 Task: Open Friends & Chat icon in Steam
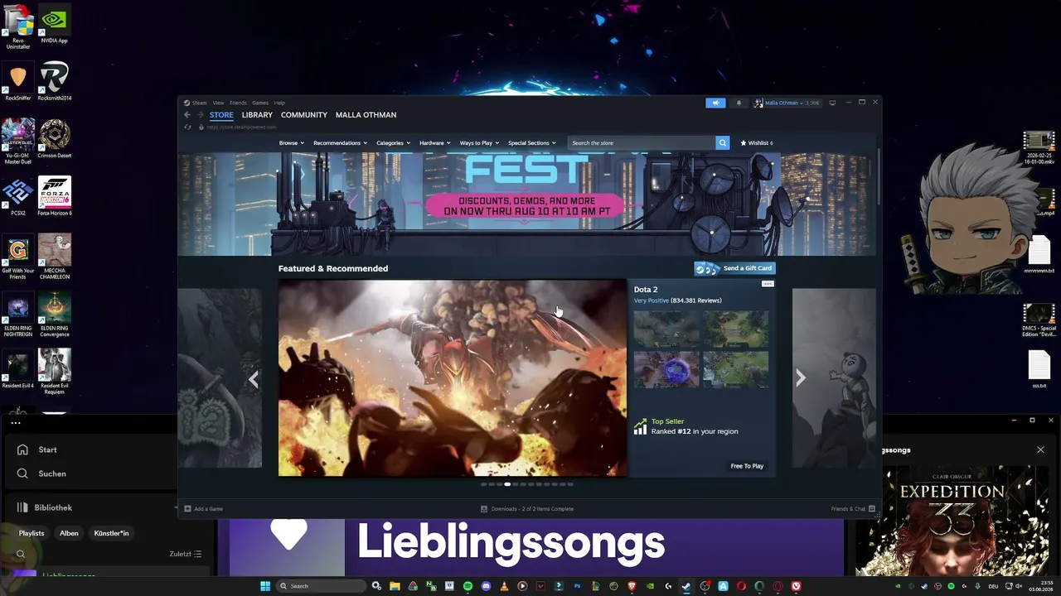coord(872,509)
